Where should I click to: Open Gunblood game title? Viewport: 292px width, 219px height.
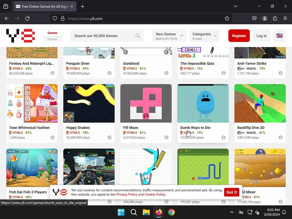pyautogui.click(x=131, y=63)
